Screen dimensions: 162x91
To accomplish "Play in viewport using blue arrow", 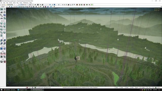I will [x=51, y=7].
